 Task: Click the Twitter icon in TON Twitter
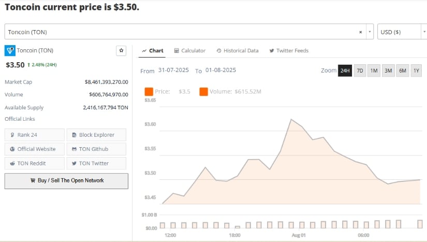[x=74, y=163]
